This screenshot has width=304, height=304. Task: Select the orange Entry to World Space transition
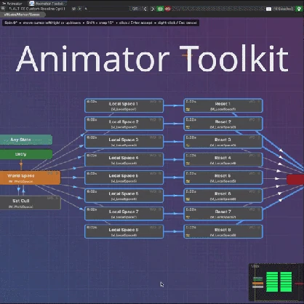(x=21, y=165)
